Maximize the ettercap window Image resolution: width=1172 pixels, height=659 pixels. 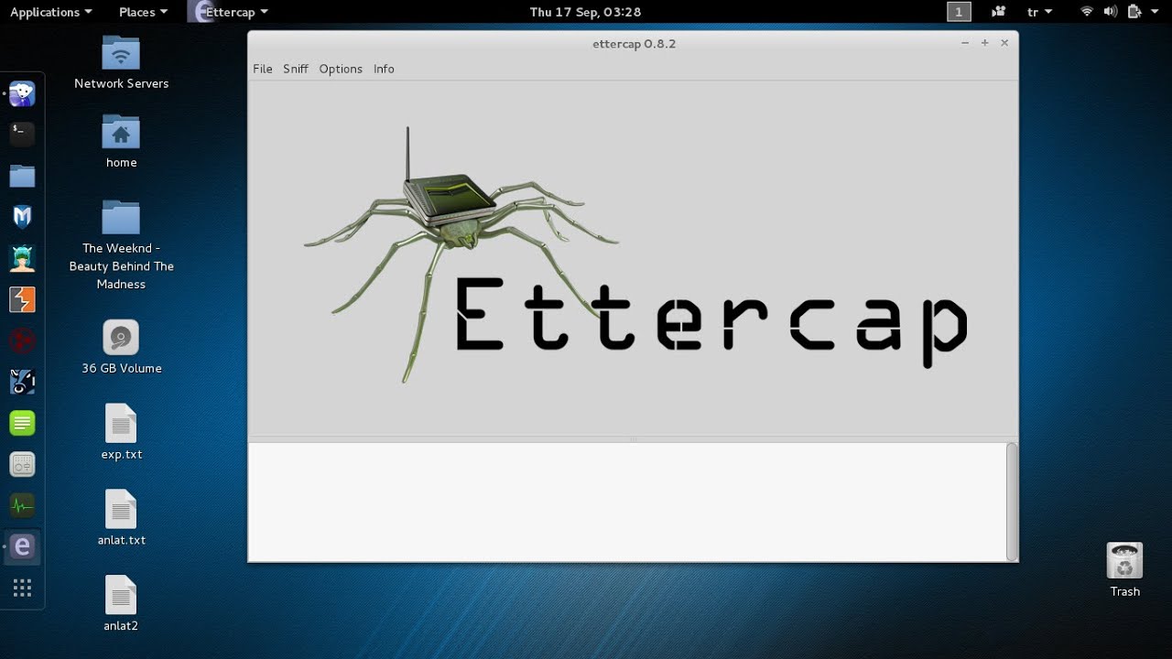985,43
